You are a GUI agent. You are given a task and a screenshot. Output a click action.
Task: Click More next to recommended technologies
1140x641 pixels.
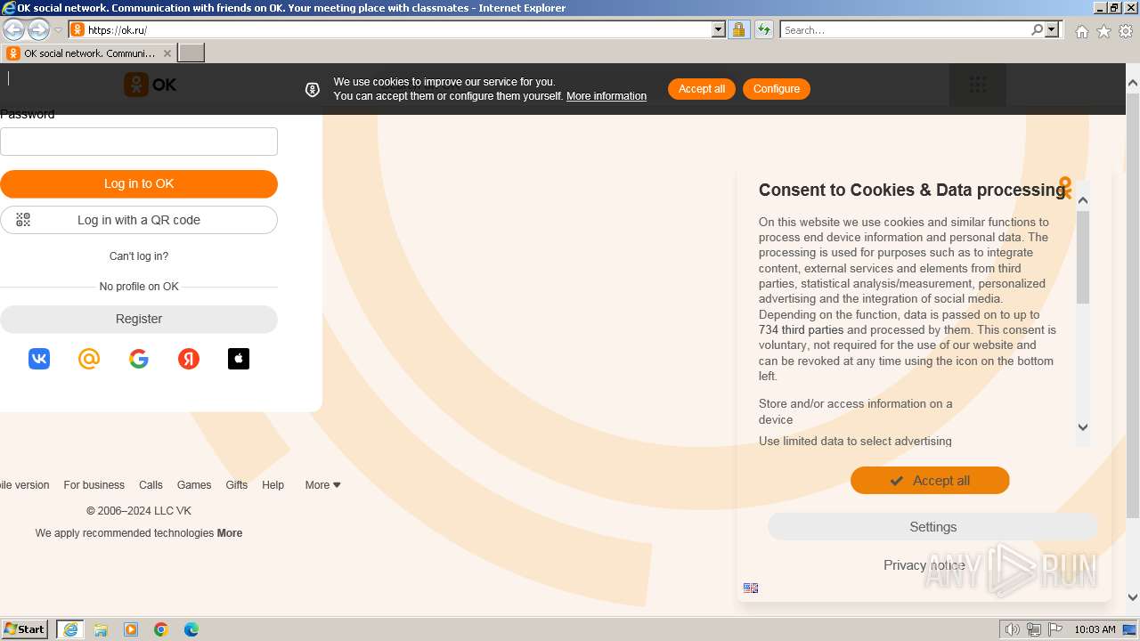pyautogui.click(x=230, y=533)
